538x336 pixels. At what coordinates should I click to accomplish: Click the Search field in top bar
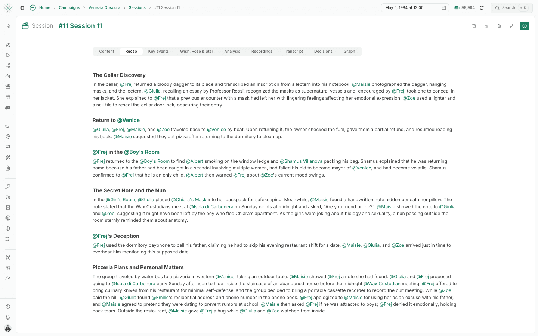point(511,8)
